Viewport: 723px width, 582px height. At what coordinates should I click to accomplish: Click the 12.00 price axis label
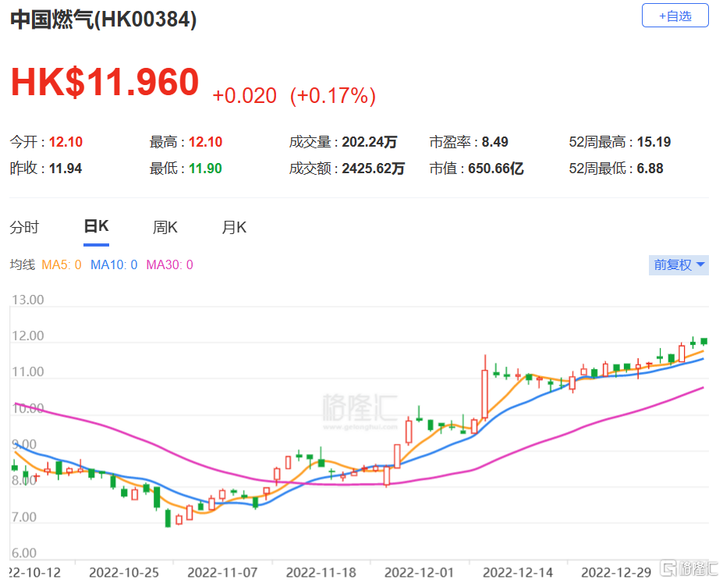tap(27, 335)
